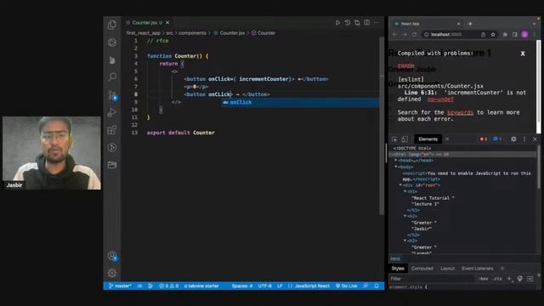Image resolution: width=544 pixels, height=306 pixels.
Task: Open the browser extensions puzzle icon
Action: click(505, 35)
